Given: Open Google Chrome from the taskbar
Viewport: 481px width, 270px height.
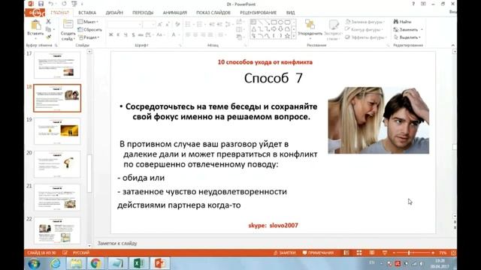Looking at the screenshot, I should 95,263.
